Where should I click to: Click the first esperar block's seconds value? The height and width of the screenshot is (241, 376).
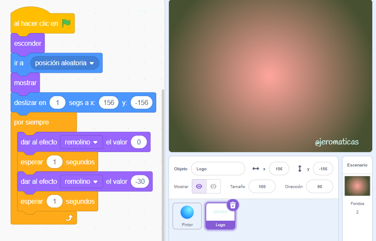tap(55, 162)
